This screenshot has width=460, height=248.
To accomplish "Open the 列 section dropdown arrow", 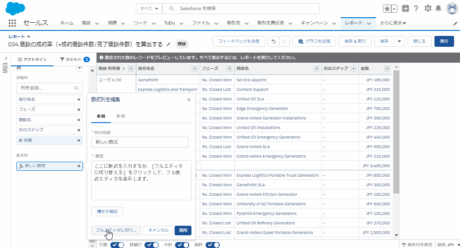I will [x=79, y=68].
